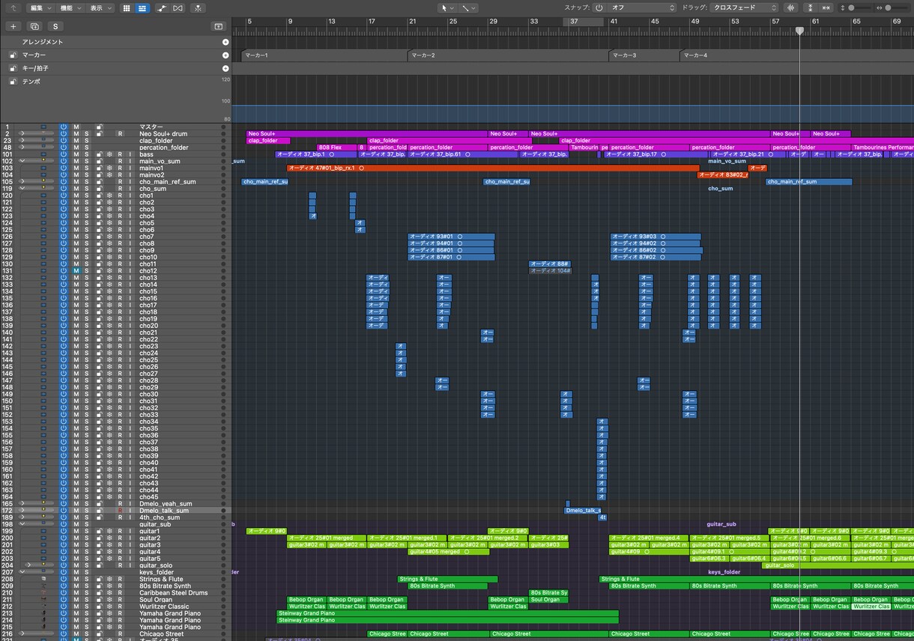Expand the clap_folder track stack

click(x=22, y=141)
